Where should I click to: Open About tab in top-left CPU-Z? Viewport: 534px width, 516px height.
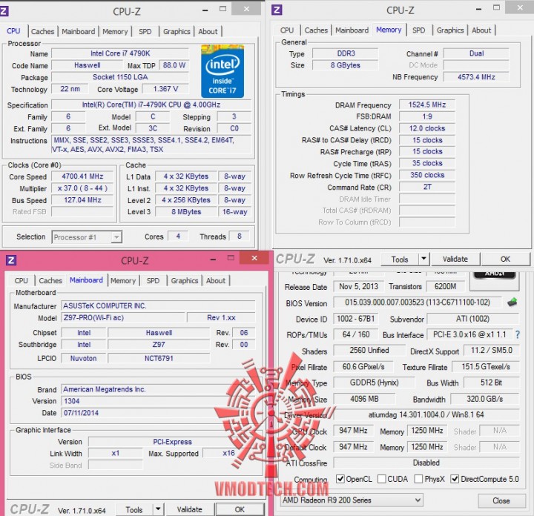(x=208, y=31)
